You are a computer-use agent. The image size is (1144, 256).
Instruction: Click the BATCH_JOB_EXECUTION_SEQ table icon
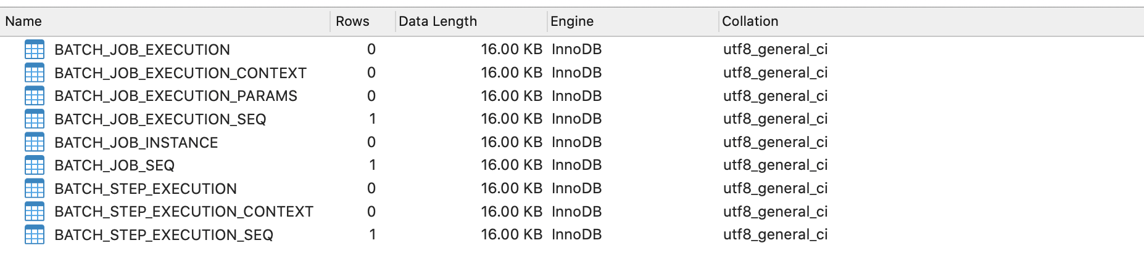(35, 119)
